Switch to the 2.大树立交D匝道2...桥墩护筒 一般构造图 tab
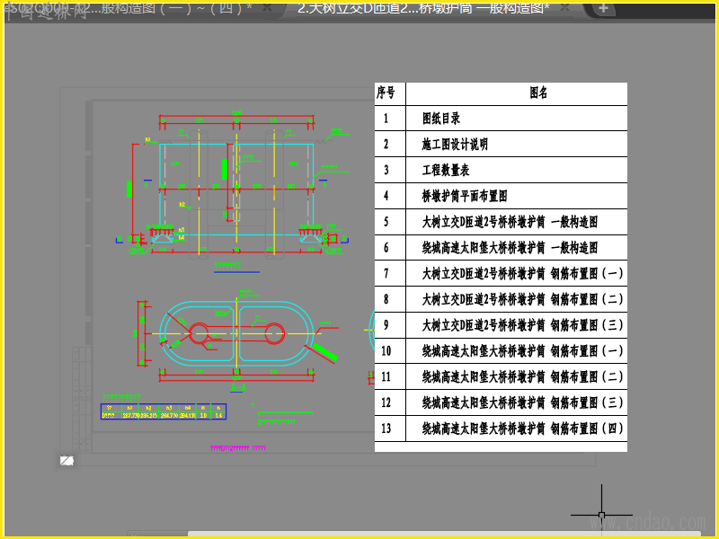The image size is (719, 539). click(423, 8)
